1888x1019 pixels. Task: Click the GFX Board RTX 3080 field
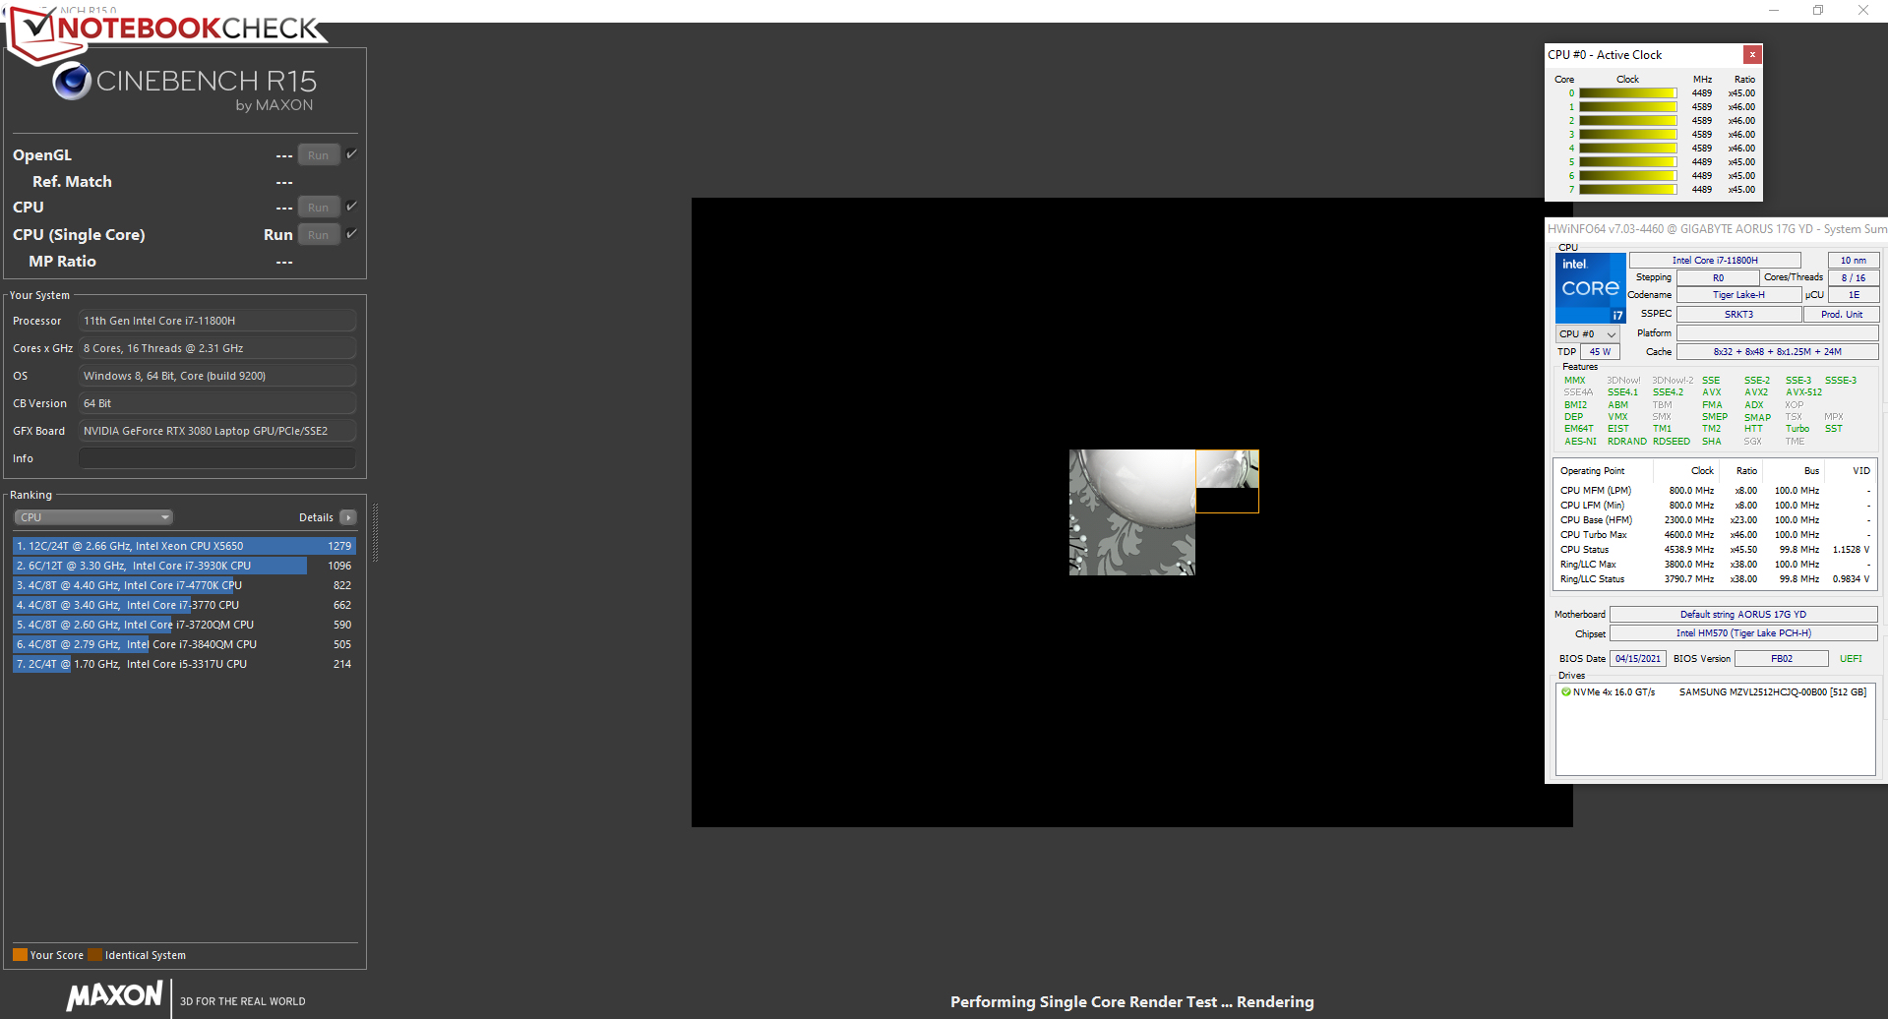217,431
